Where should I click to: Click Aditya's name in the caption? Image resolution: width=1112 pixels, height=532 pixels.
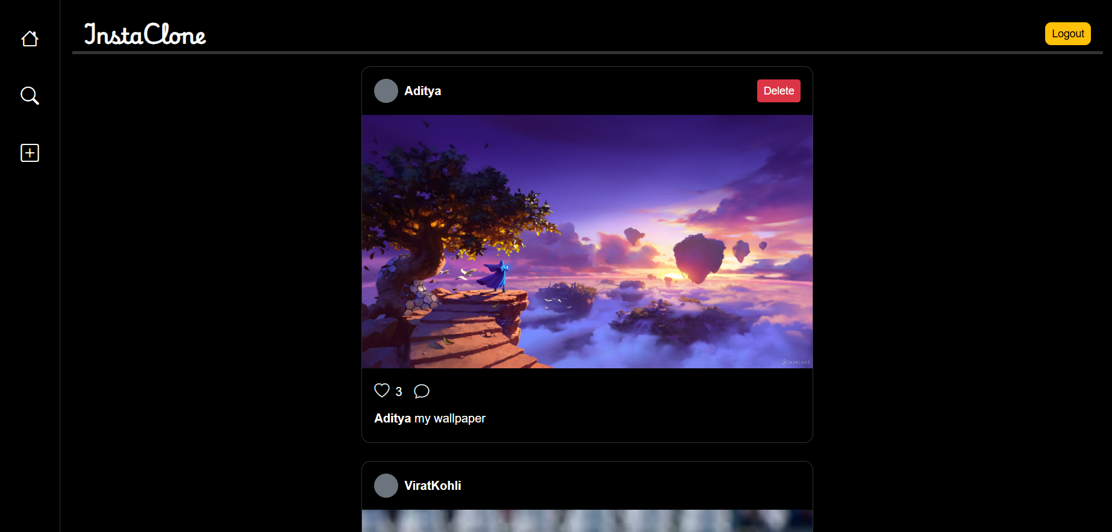(393, 418)
